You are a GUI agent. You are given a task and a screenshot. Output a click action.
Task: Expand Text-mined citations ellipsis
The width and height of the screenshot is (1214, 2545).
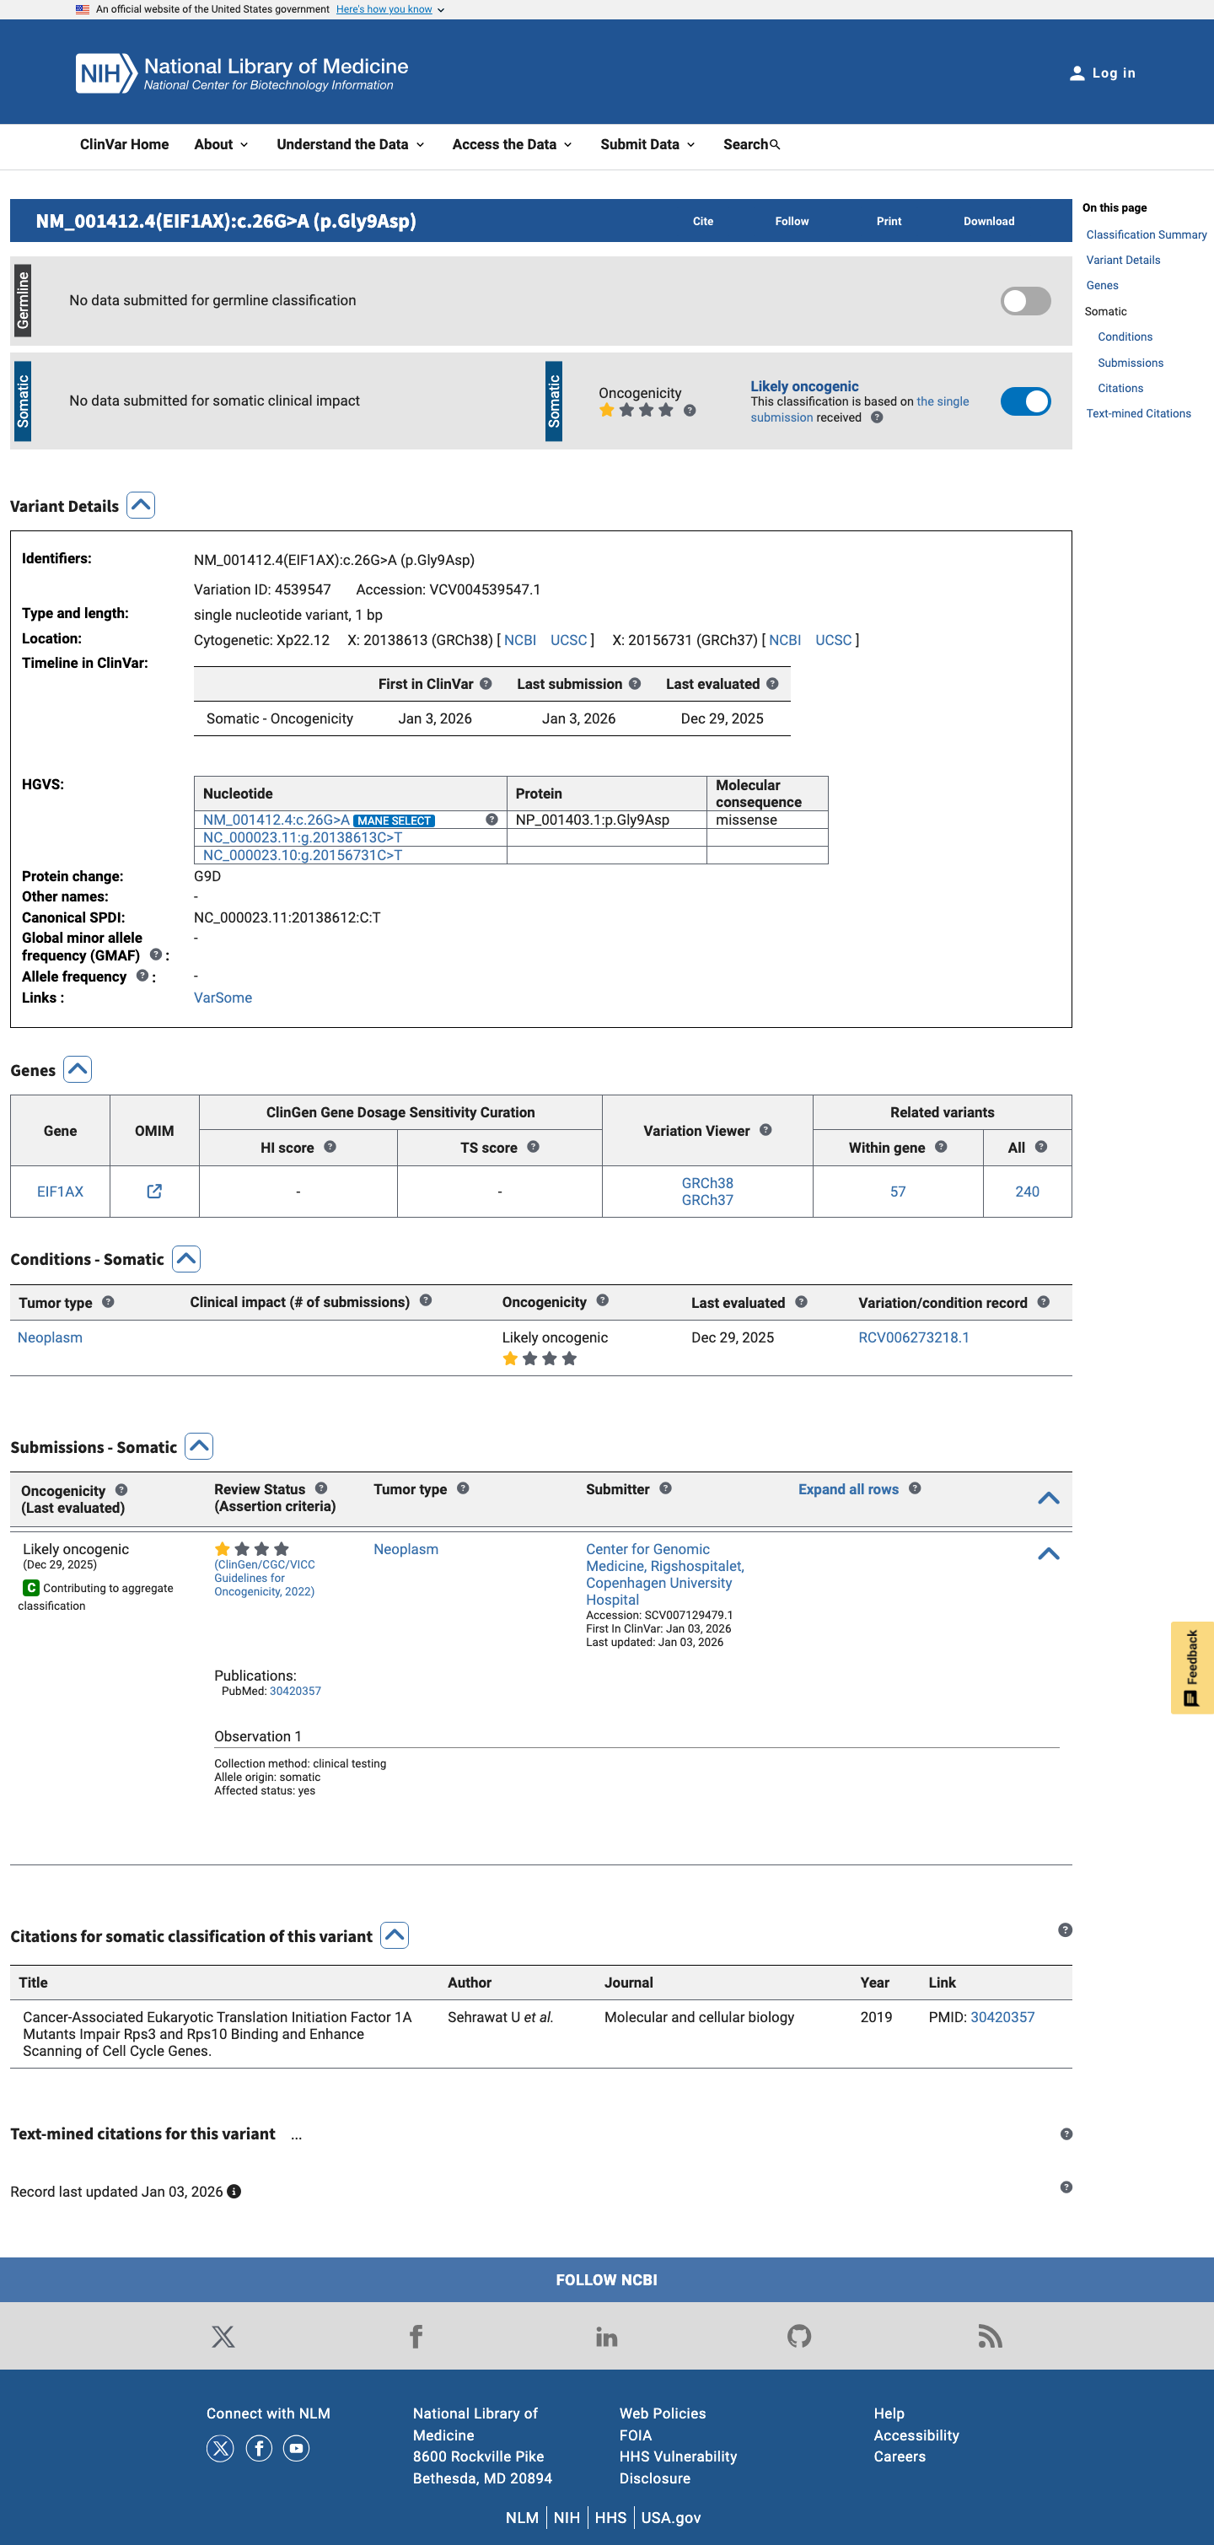(x=297, y=2135)
